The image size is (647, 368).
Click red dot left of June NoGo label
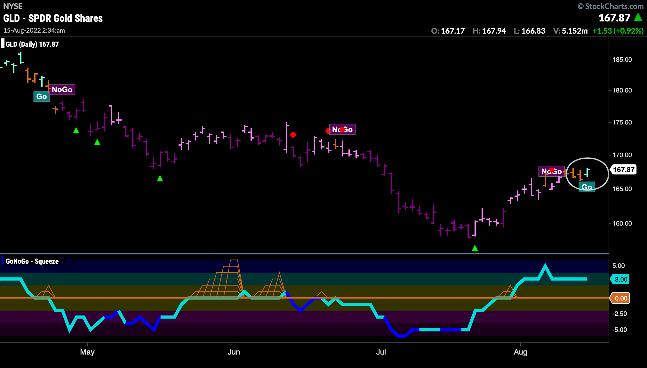(328, 131)
